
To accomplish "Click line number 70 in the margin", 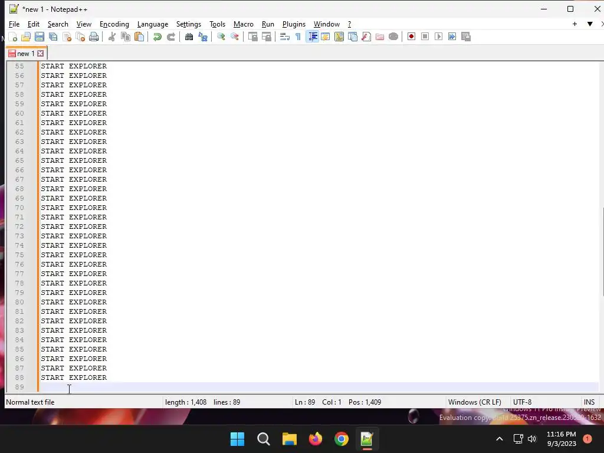I will [x=19, y=208].
